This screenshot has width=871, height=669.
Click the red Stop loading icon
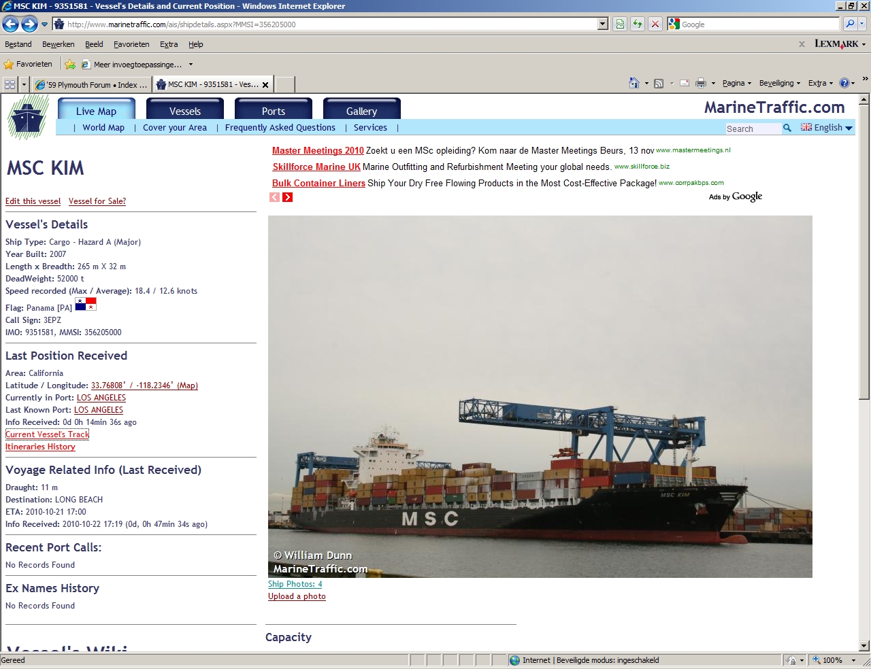tap(655, 24)
